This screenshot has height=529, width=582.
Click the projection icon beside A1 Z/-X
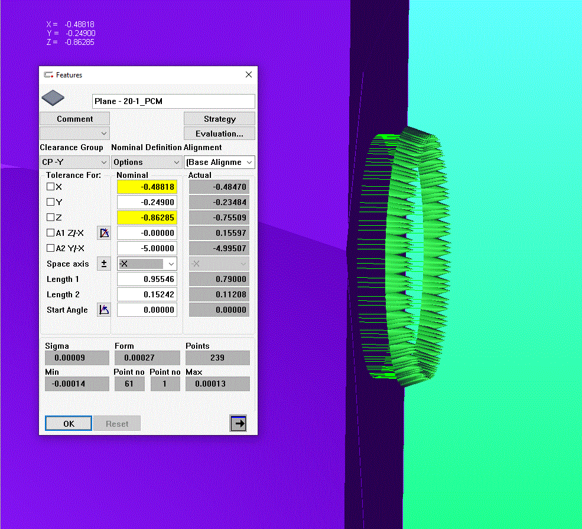click(104, 233)
